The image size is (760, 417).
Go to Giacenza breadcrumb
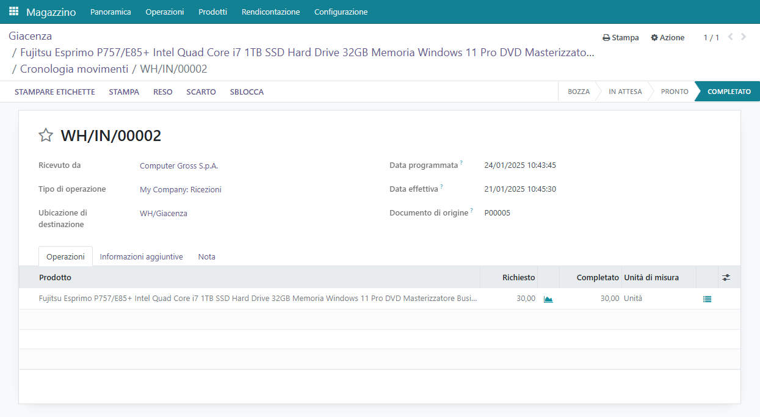point(31,36)
